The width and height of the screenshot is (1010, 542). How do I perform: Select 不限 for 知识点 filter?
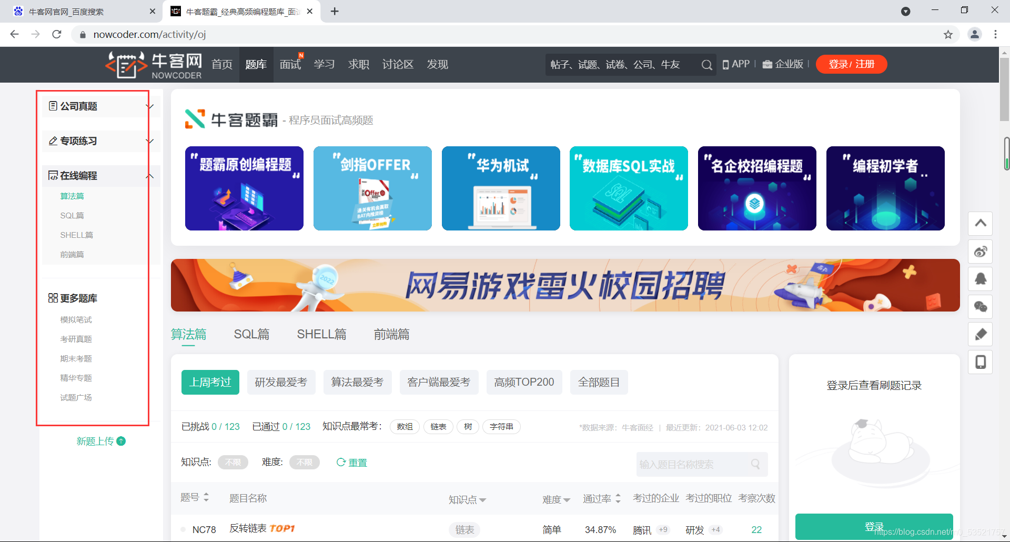coord(233,463)
